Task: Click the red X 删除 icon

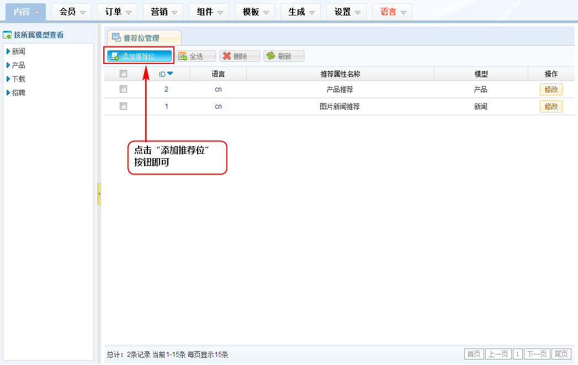Action: click(x=226, y=56)
